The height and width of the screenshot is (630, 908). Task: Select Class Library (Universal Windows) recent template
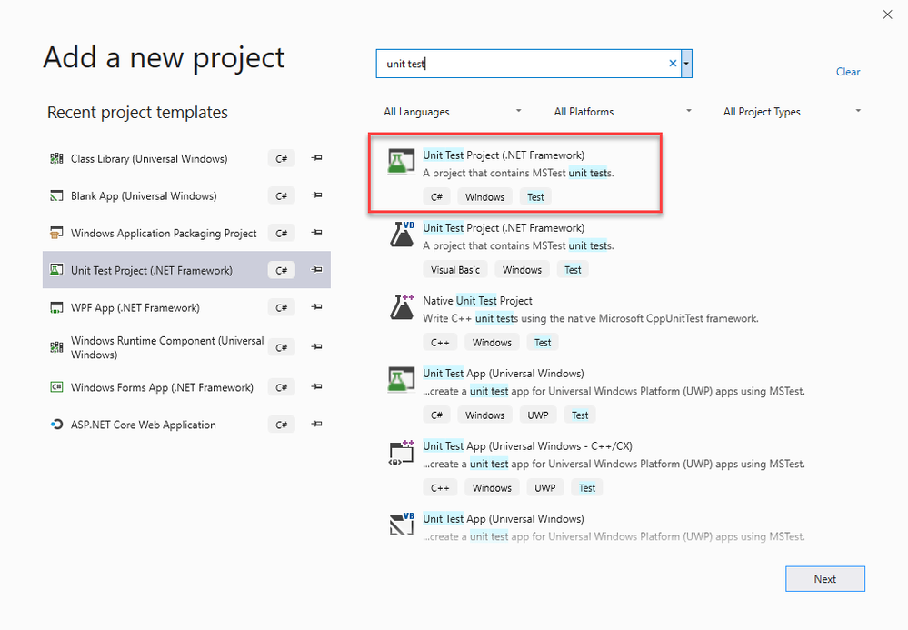pos(186,159)
